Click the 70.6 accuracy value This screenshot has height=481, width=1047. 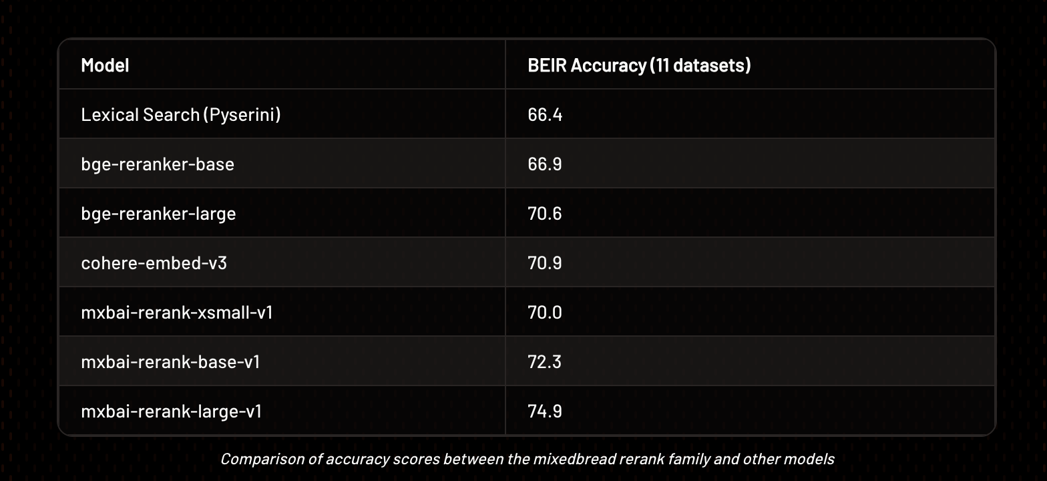coord(545,214)
